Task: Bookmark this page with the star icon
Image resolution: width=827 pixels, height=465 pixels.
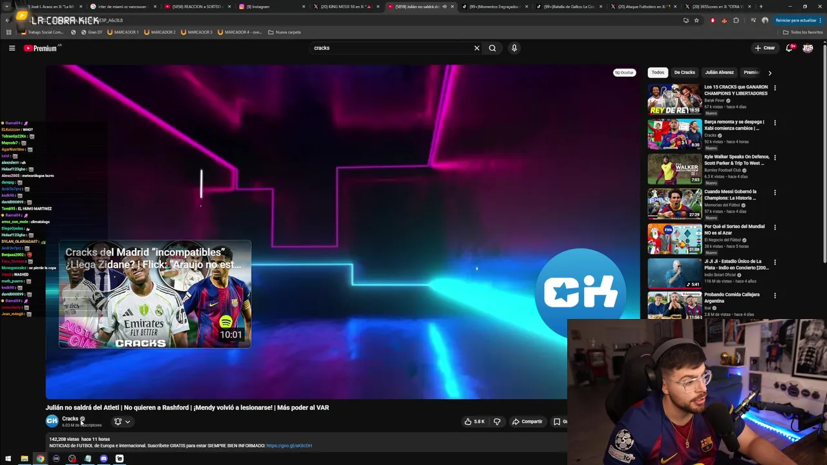Action: point(696,20)
